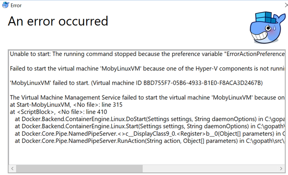Click the 'Unable to start' error line
This screenshot has width=288, height=175.
(x=147, y=54)
